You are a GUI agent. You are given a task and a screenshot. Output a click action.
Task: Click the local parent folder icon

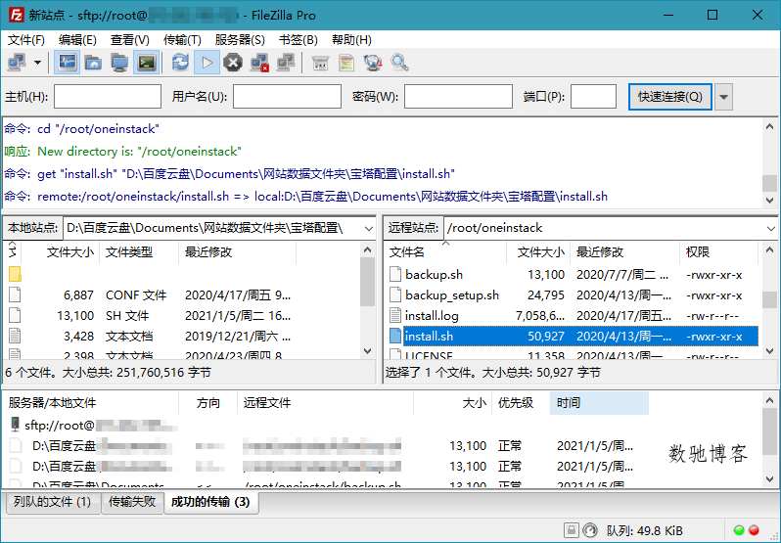(x=15, y=274)
